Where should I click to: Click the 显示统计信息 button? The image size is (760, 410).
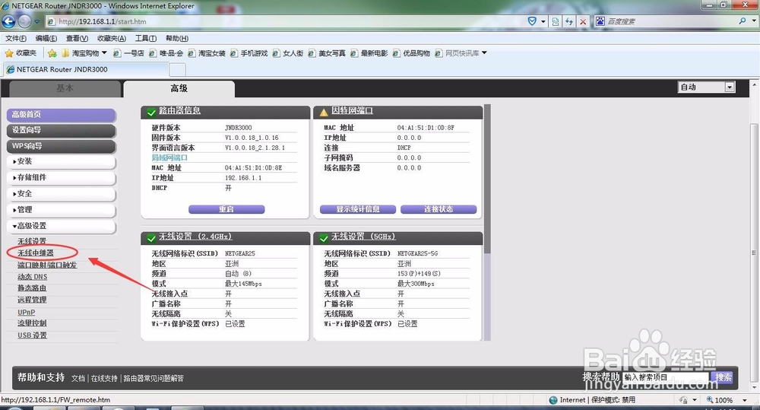pyautogui.click(x=358, y=209)
